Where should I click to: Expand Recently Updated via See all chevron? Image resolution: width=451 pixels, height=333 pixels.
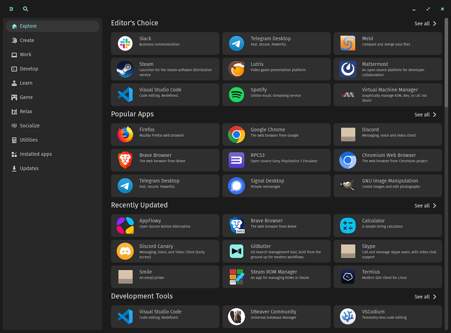[x=435, y=206]
